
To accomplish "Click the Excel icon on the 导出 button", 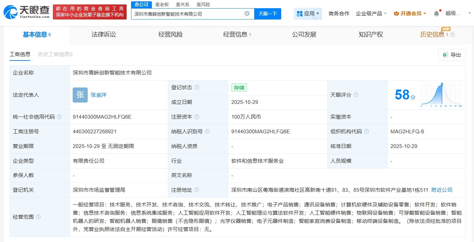I will (445, 55).
